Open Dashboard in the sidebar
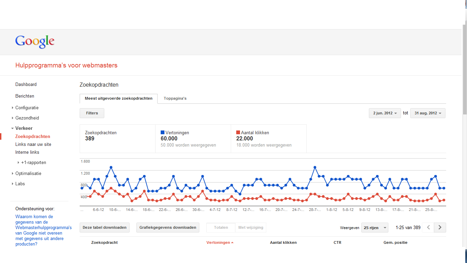Image resolution: width=467 pixels, height=263 pixels. click(x=26, y=85)
